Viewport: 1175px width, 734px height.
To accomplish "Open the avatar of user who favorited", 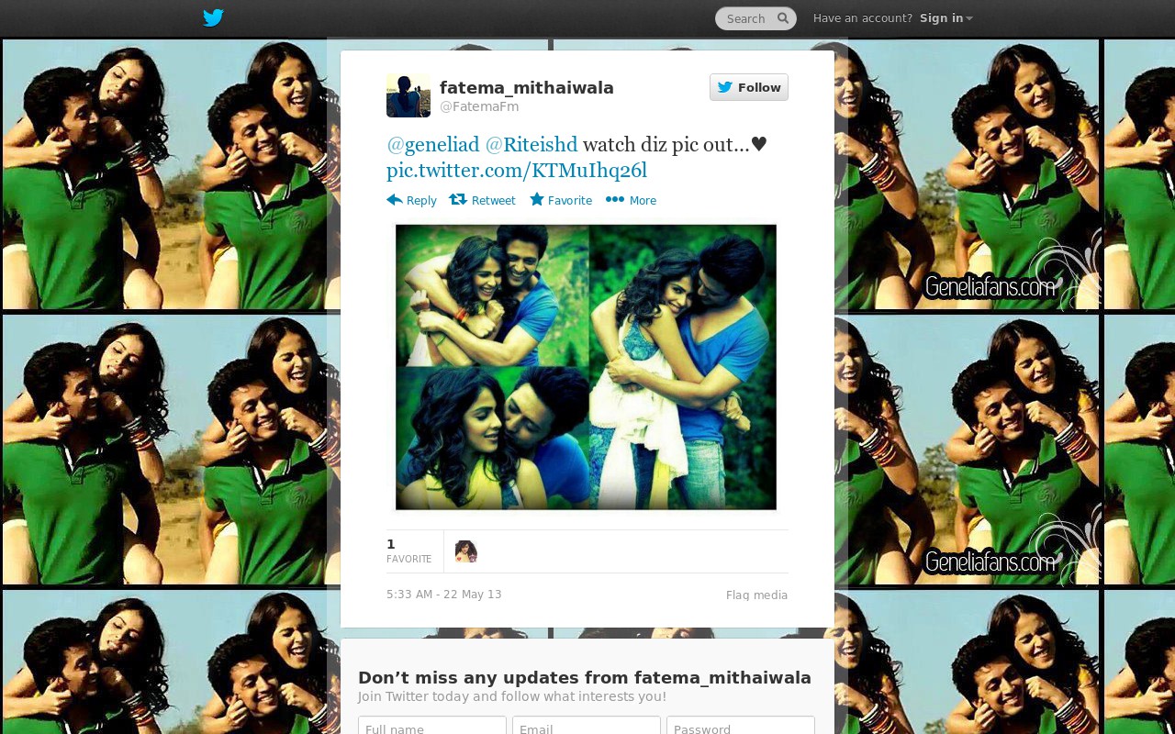I will tap(466, 551).
